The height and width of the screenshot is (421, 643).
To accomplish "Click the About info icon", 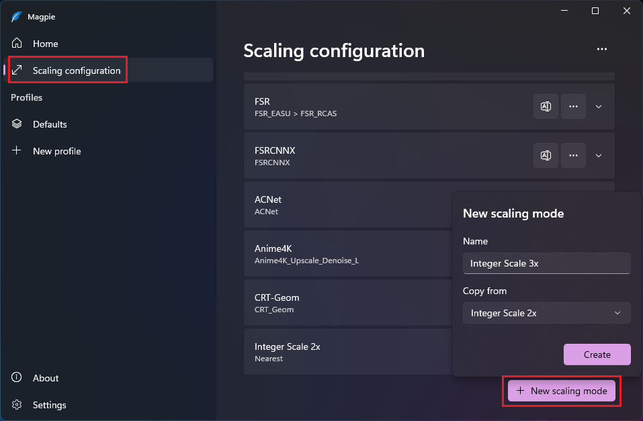I will [x=17, y=378].
